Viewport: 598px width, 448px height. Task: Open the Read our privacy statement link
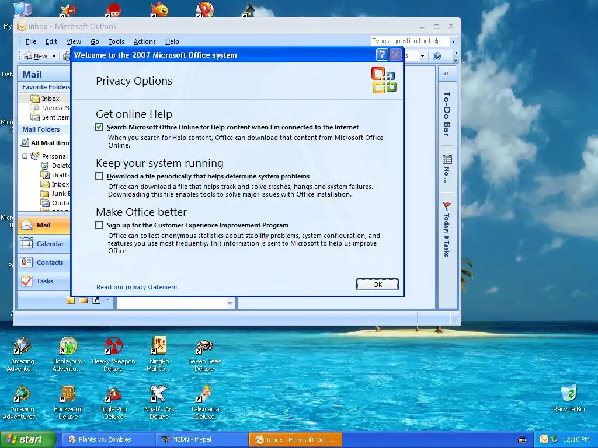tap(137, 287)
